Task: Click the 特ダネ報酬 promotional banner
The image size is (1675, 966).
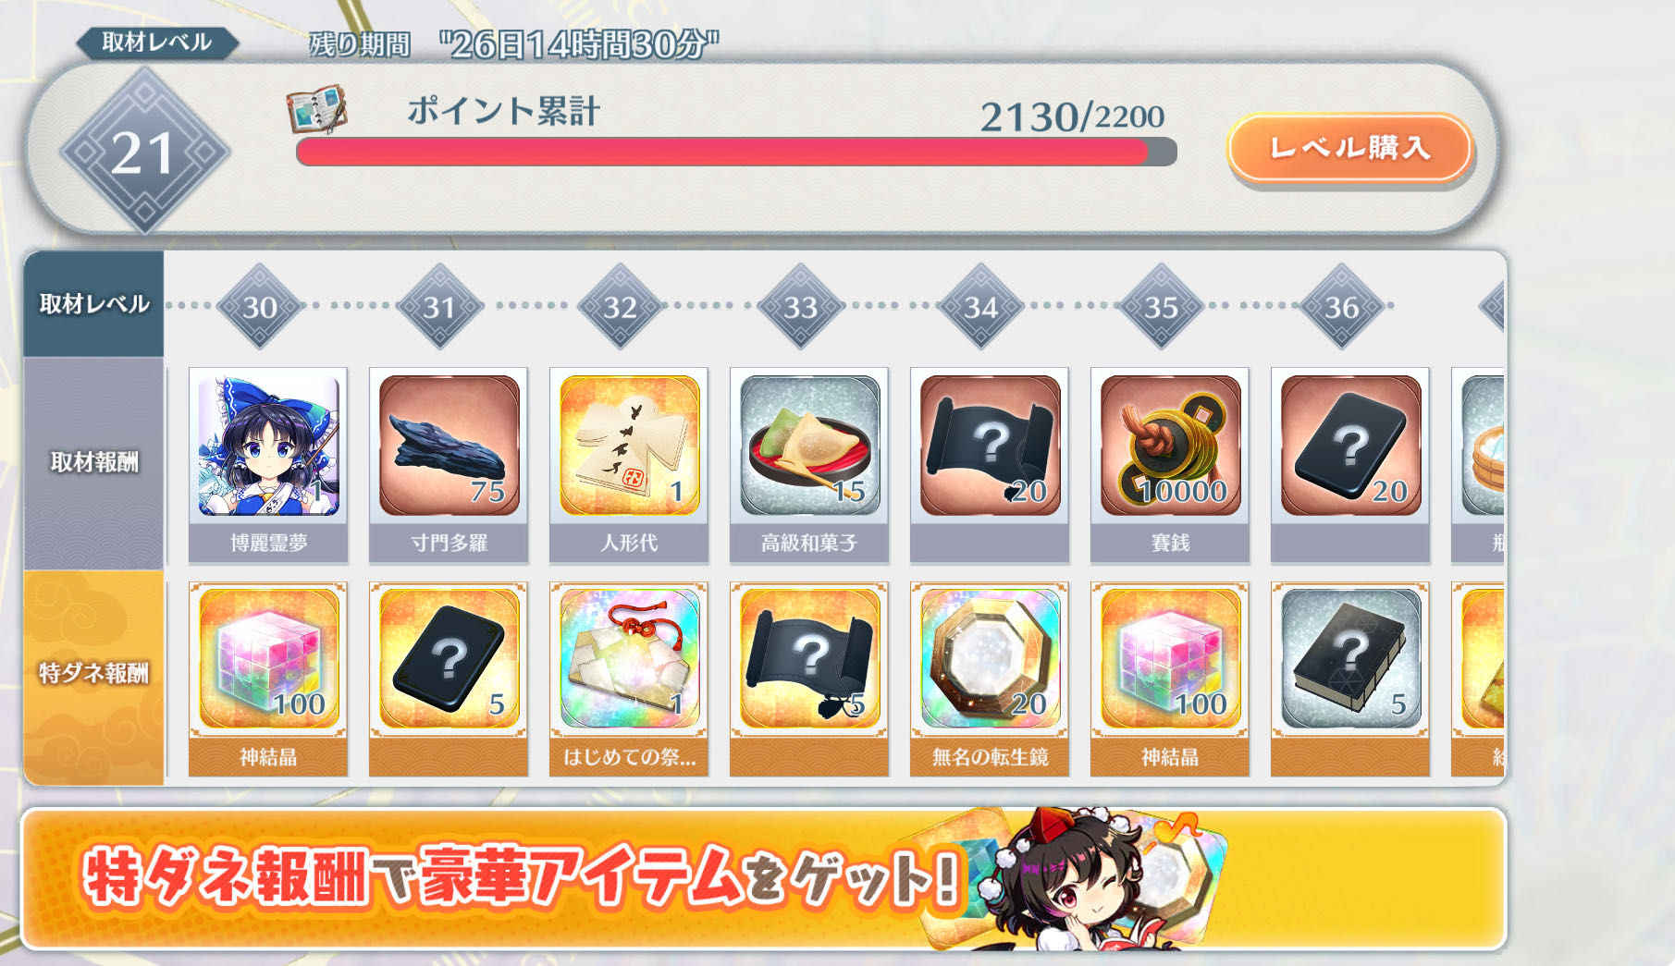Action: [x=764, y=878]
